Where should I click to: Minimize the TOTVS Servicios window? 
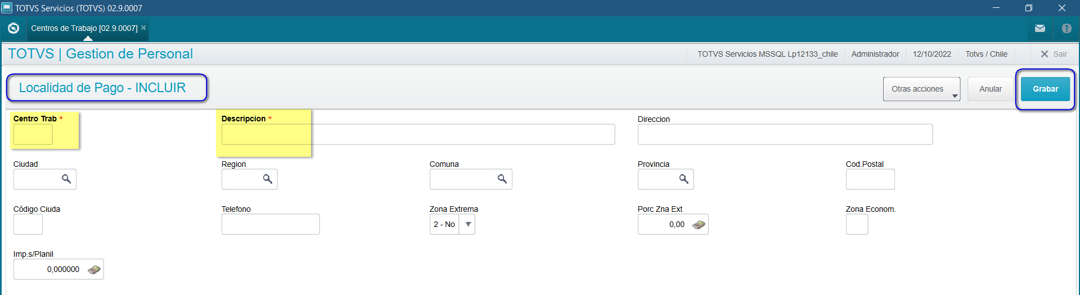click(996, 8)
